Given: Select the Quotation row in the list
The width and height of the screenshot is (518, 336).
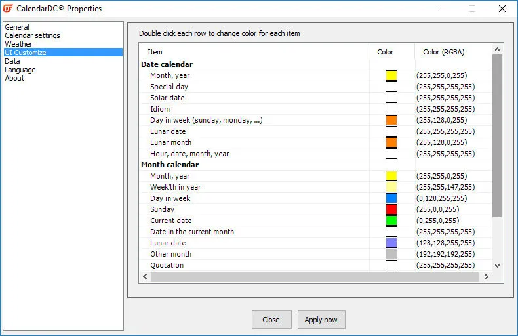Looking at the screenshot, I should coord(167,265).
